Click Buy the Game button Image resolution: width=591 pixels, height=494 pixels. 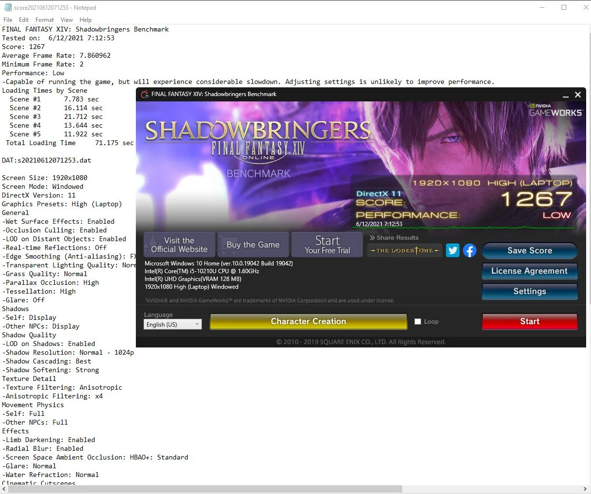(x=253, y=245)
